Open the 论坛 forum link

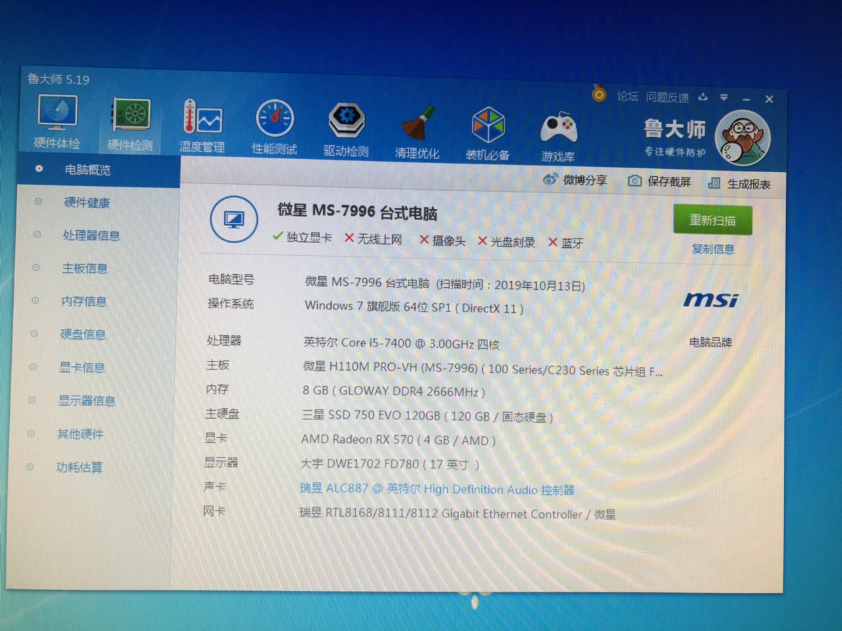[x=628, y=96]
